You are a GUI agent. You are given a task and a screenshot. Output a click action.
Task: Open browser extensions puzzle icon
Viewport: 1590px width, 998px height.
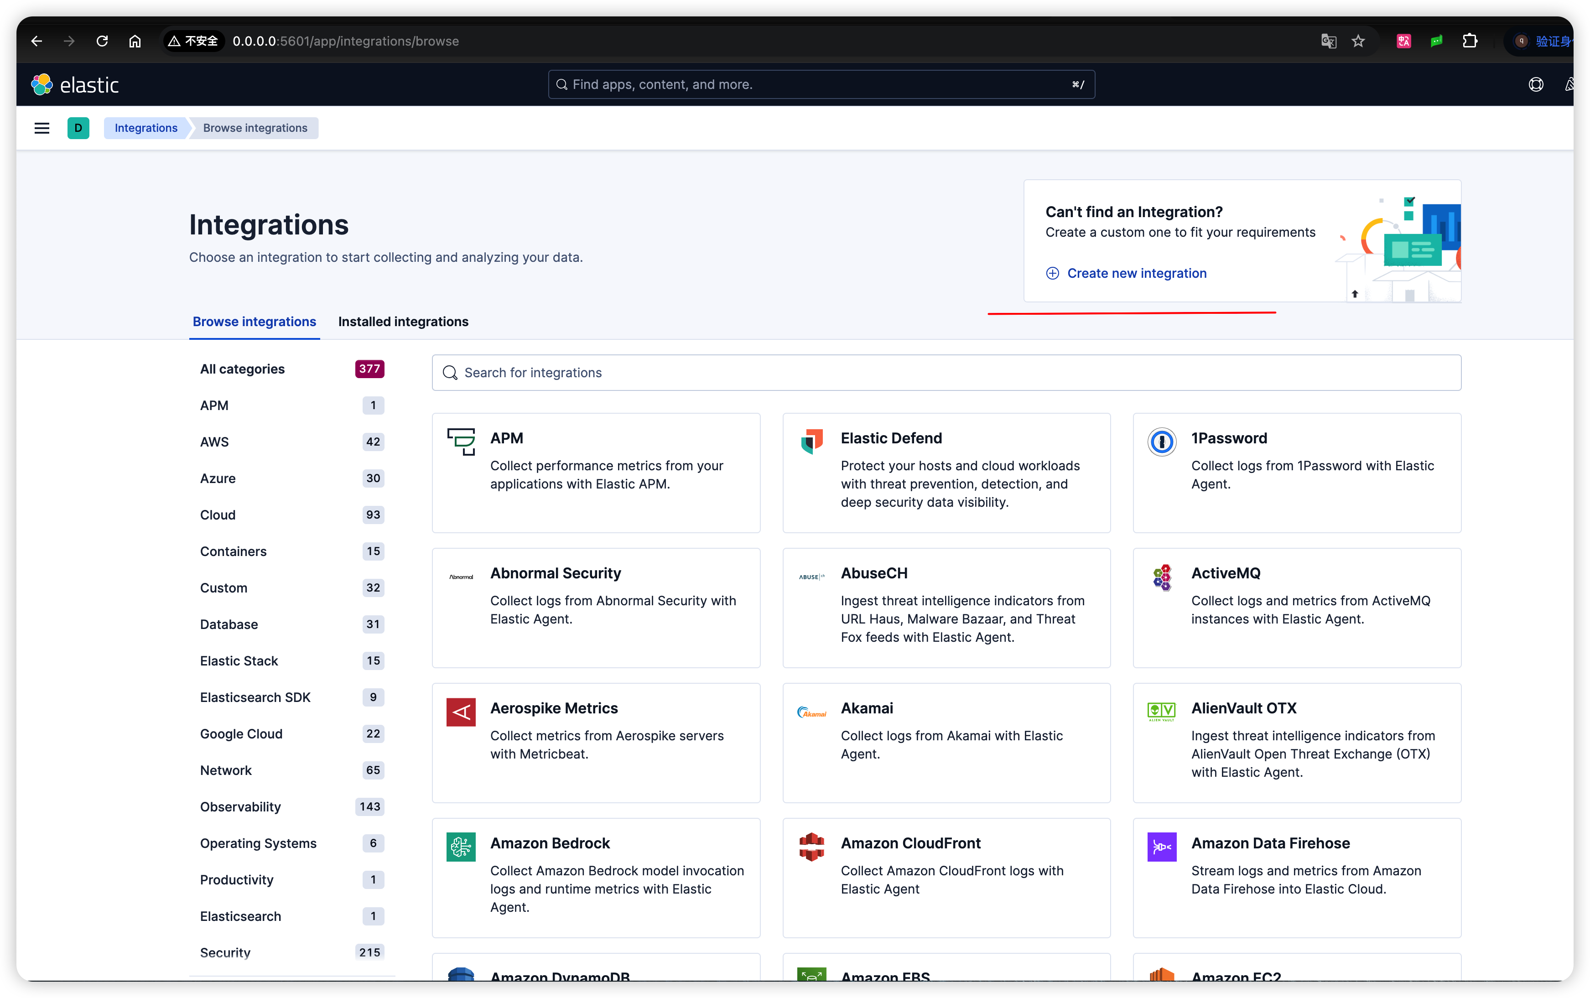point(1470,41)
